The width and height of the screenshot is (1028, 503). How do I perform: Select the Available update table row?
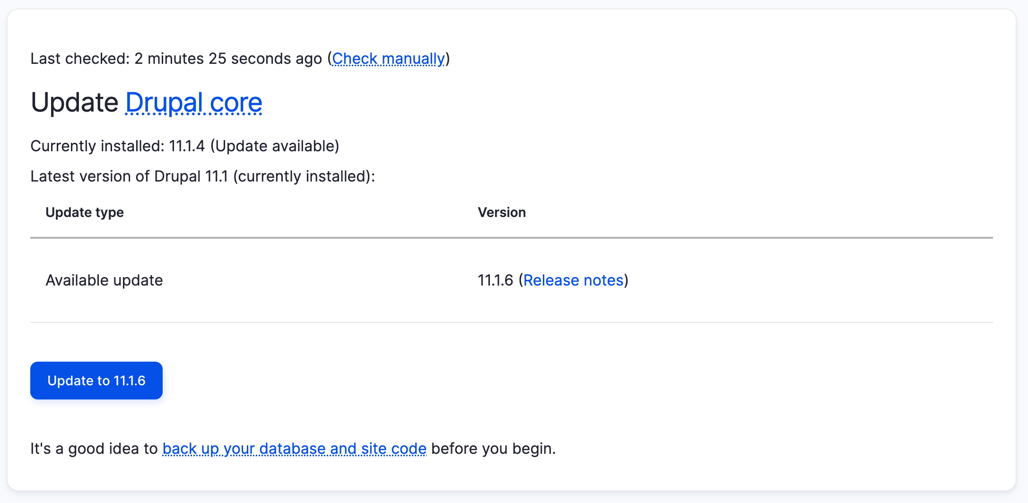[473, 280]
